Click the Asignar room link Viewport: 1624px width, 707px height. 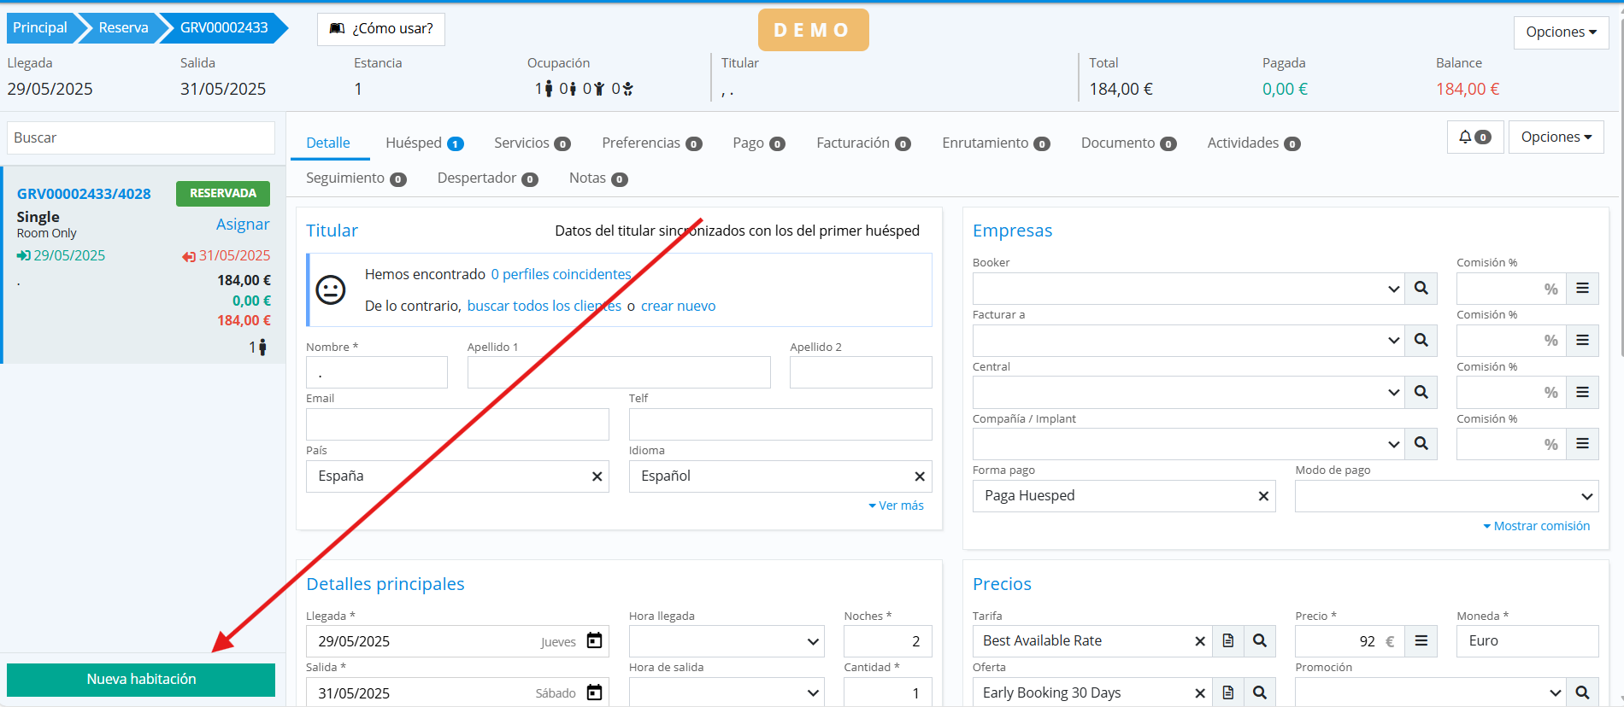(x=242, y=225)
